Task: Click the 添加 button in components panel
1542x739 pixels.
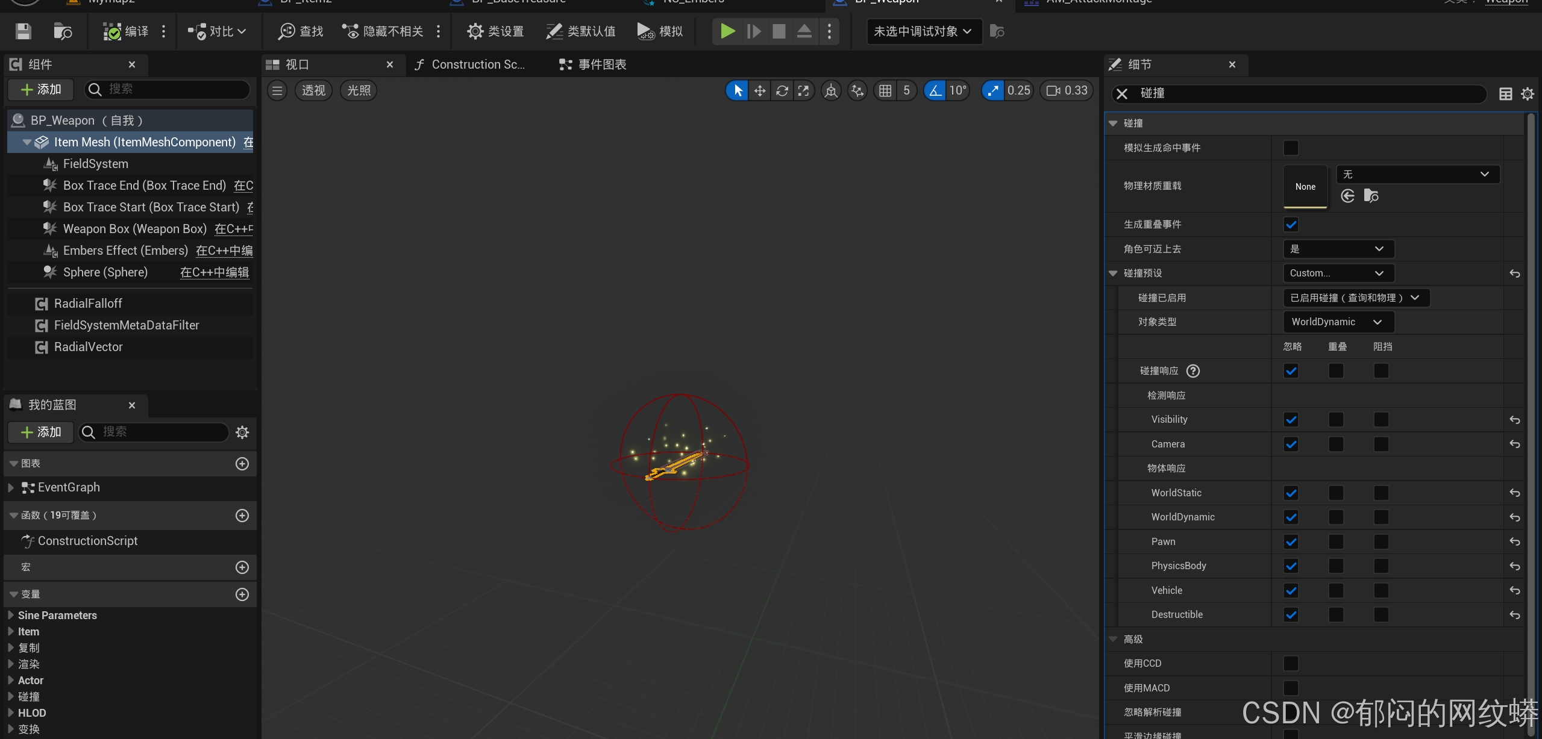Action: [41, 90]
